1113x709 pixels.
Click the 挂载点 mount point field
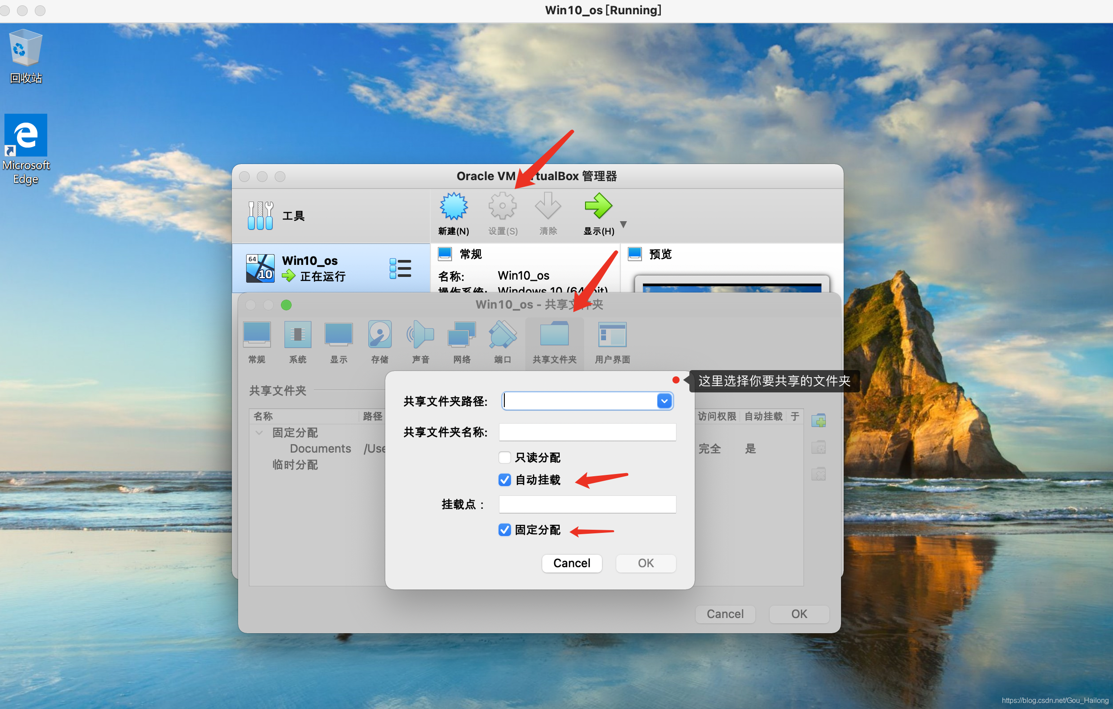(587, 504)
